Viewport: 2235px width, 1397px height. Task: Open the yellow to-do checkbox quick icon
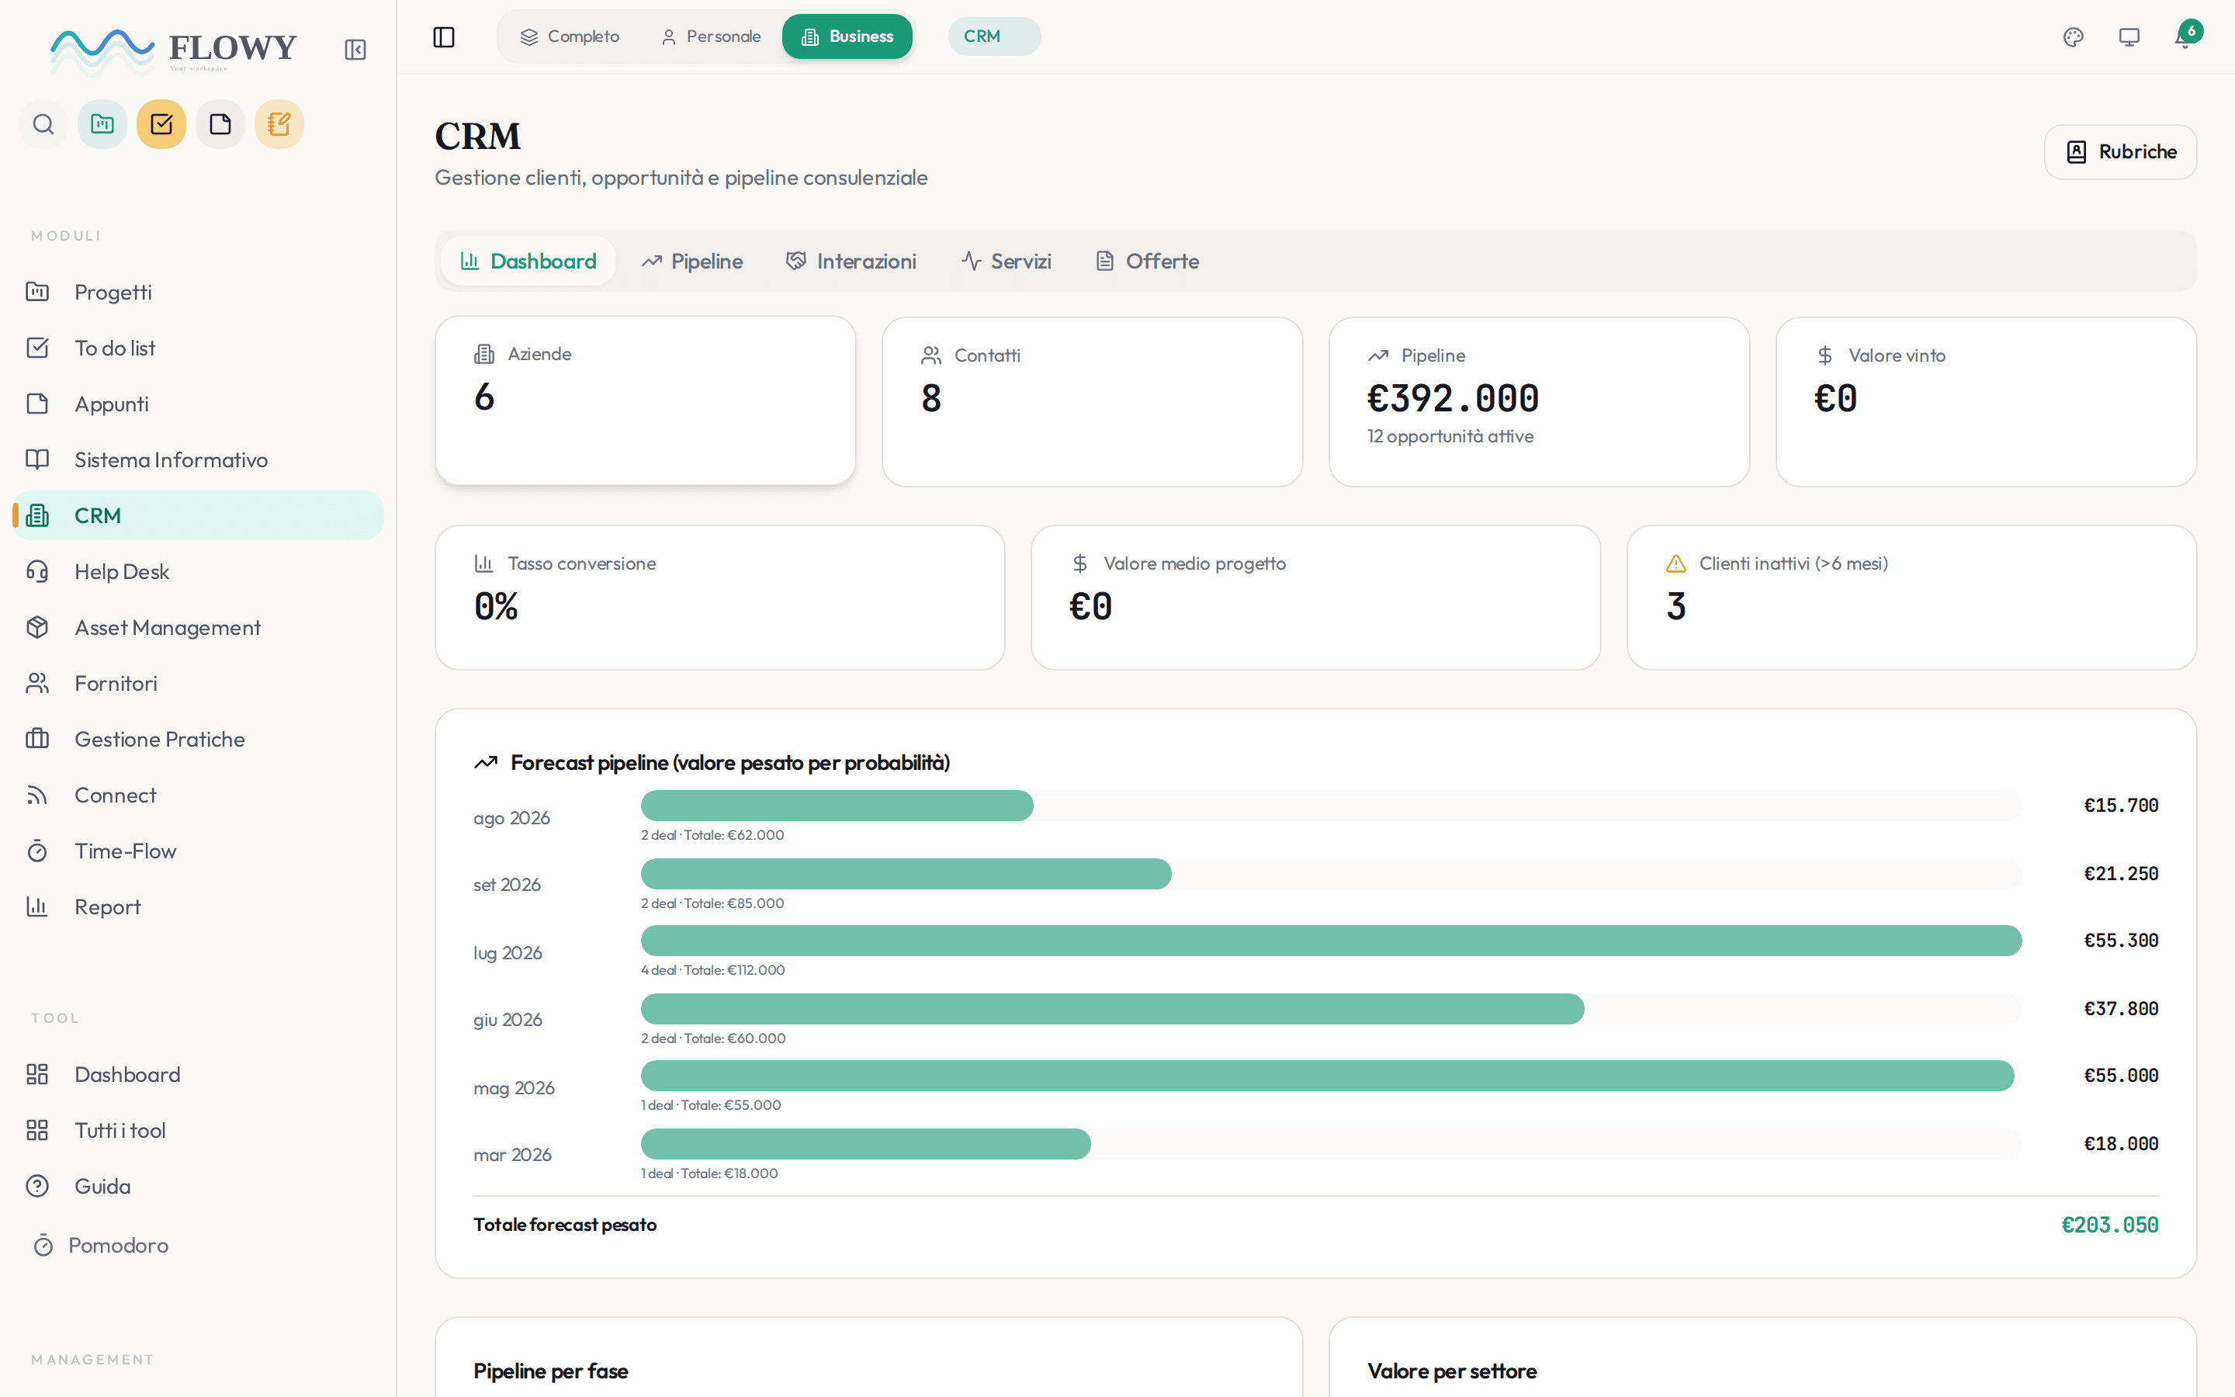point(161,124)
